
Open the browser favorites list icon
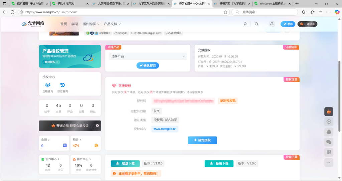pos(312,12)
